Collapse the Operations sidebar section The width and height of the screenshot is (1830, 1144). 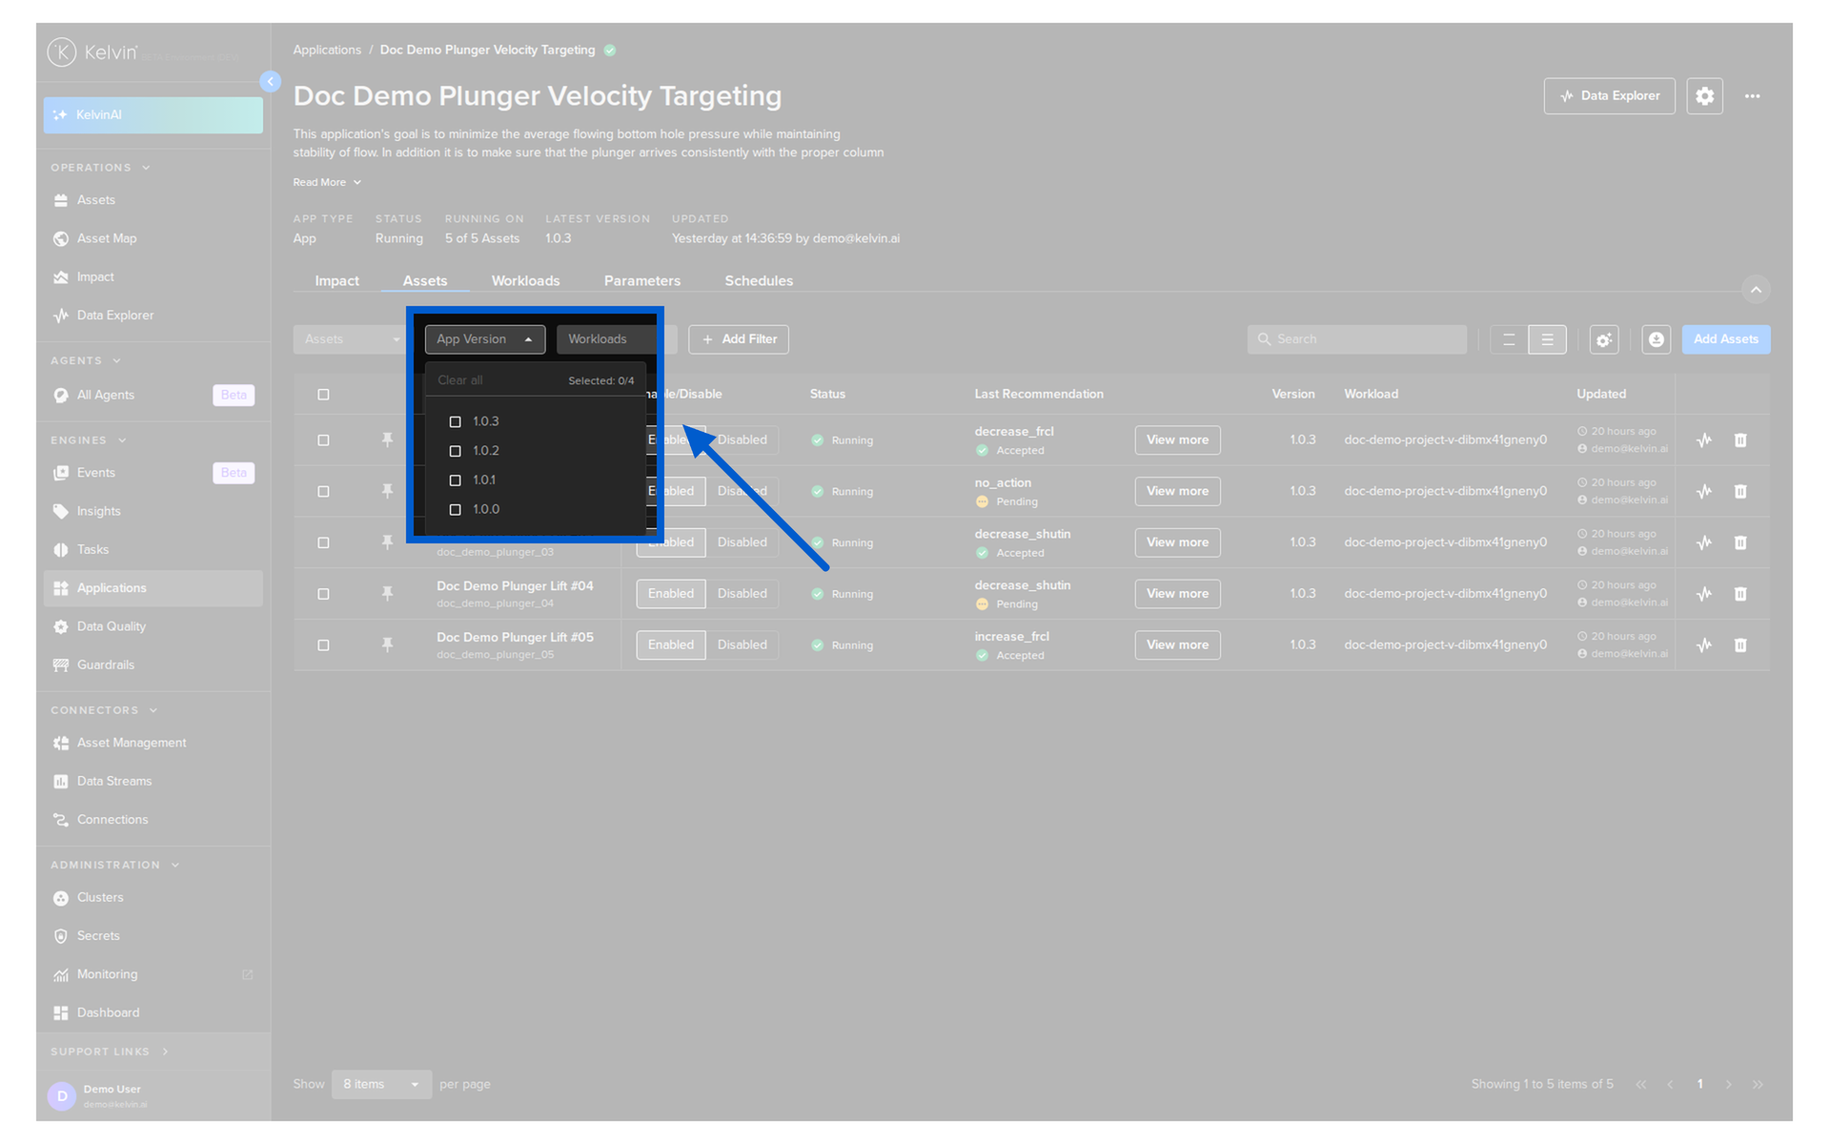tap(100, 168)
